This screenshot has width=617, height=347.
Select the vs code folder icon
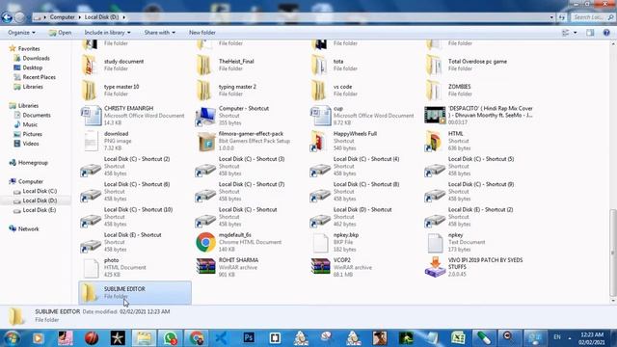click(x=319, y=90)
